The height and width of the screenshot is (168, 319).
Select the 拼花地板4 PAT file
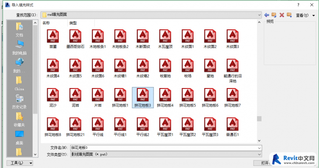tap(165, 97)
